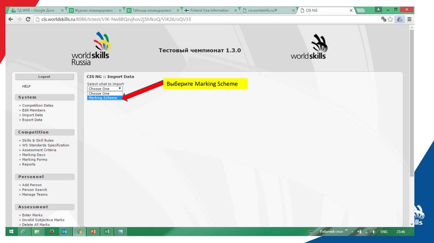Click the WorldSkills Russia logo
434x243 pixels.
pos(91,49)
